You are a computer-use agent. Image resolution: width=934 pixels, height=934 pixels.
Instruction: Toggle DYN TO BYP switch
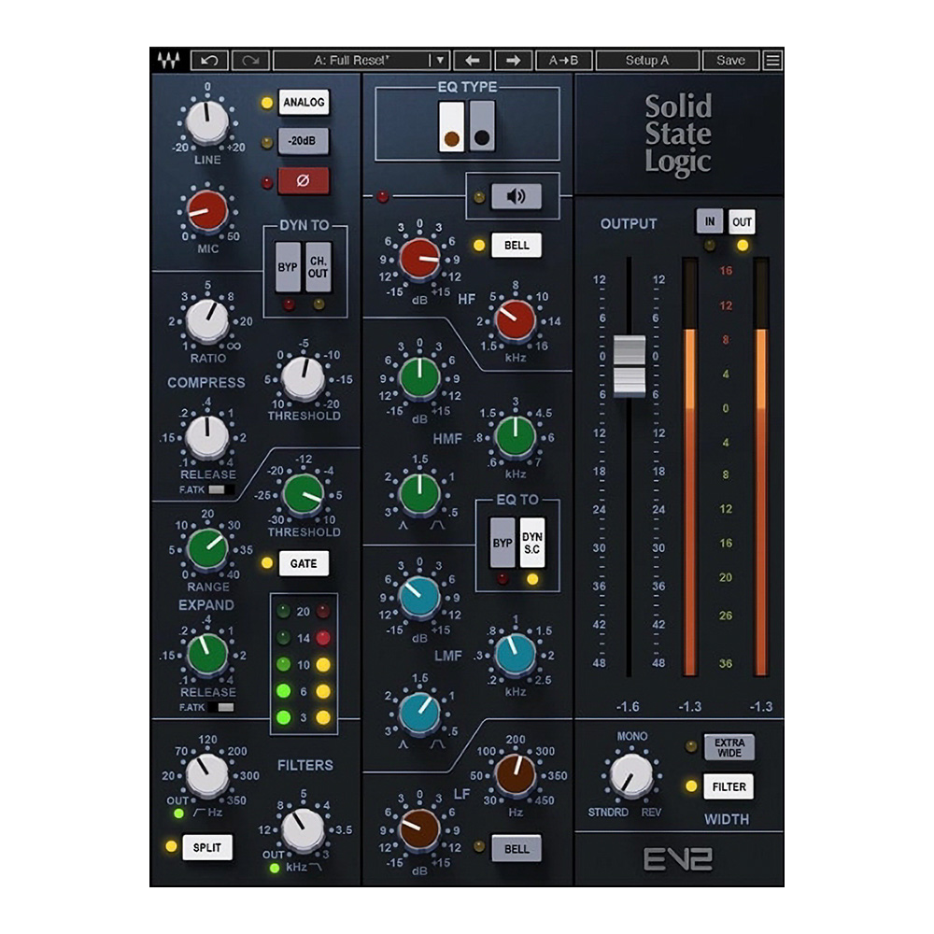(288, 267)
